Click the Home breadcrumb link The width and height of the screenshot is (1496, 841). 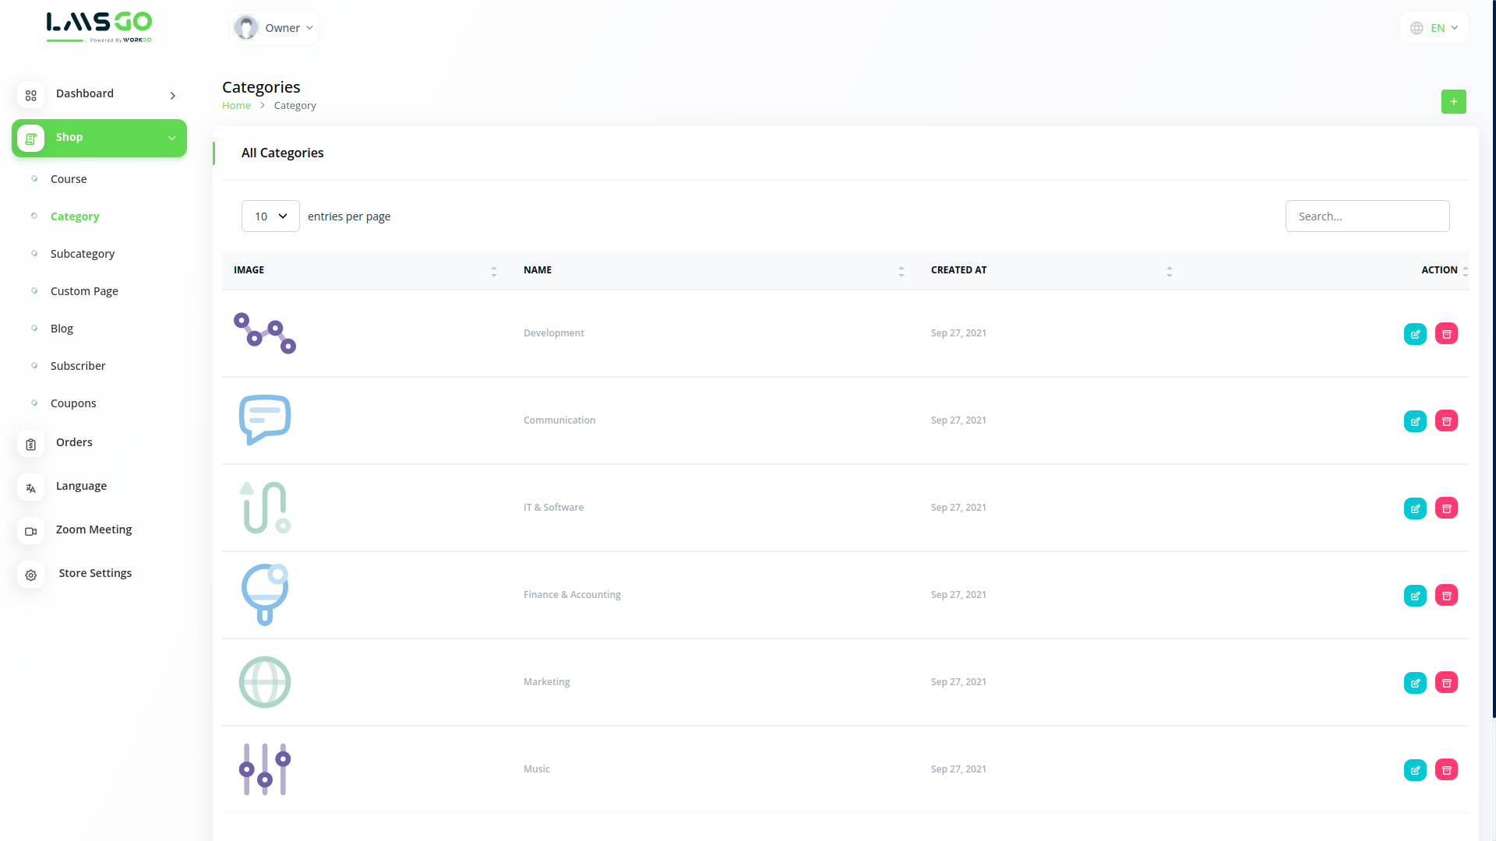click(x=236, y=106)
